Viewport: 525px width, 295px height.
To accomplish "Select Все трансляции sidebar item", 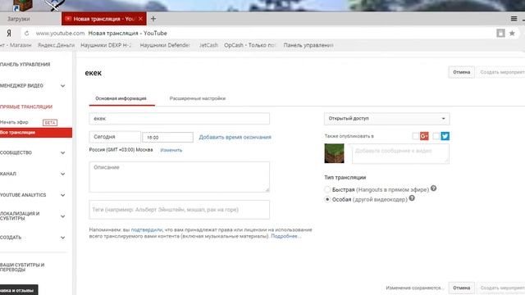I will pos(36,133).
